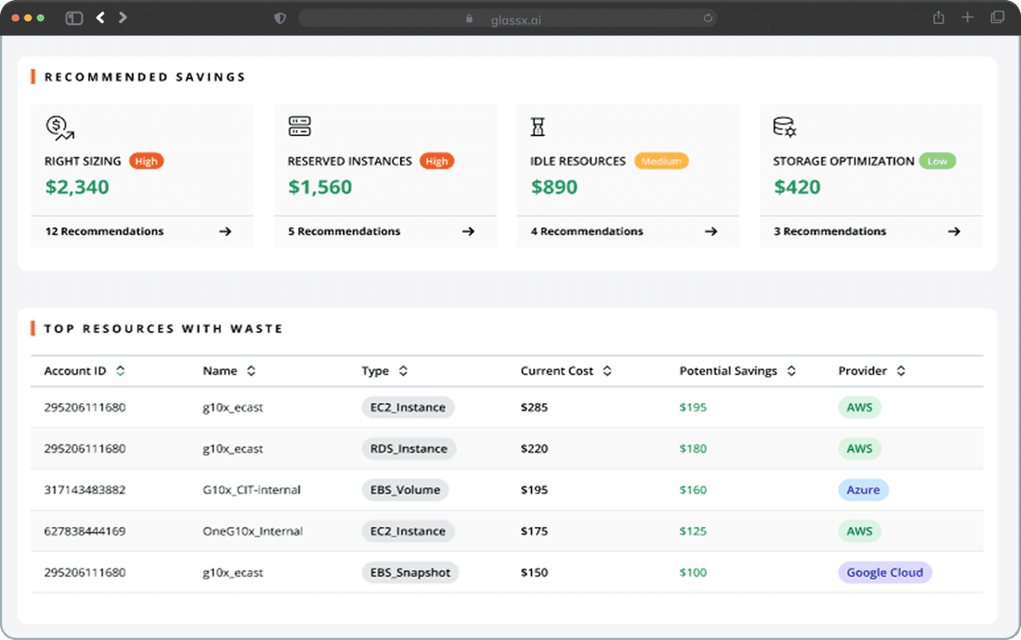The width and height of the screenshot is (1021, 640).
Task: Open the 5 Recommendations arrow link
Action: pyautogui.click(x=468, y=231)
